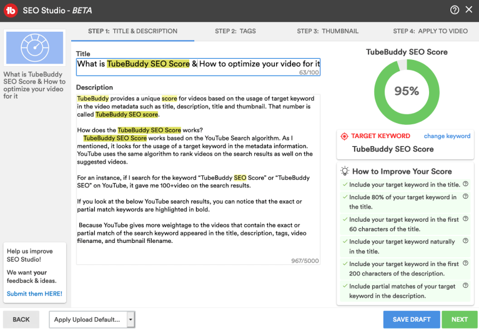Click the SAVE DRAFT button

[x=412, y=319]
